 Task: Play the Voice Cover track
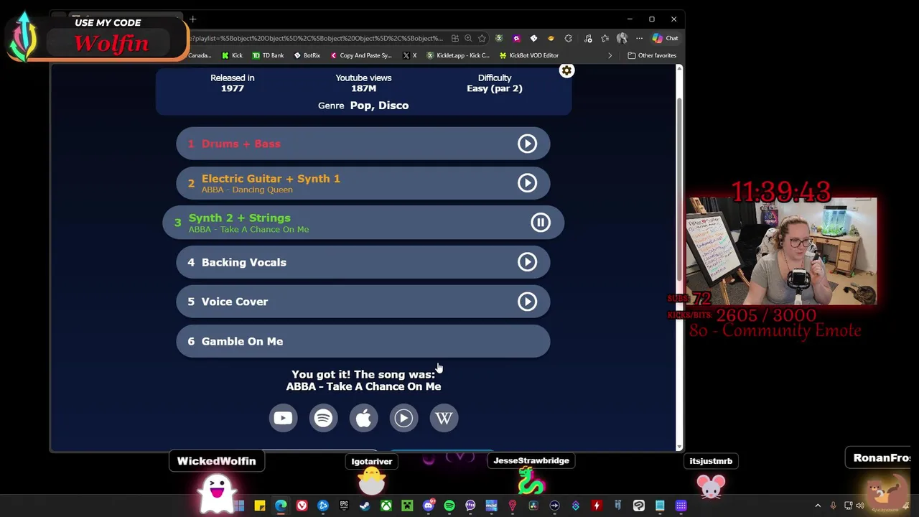pyautogui.click(x=527, y=302)
